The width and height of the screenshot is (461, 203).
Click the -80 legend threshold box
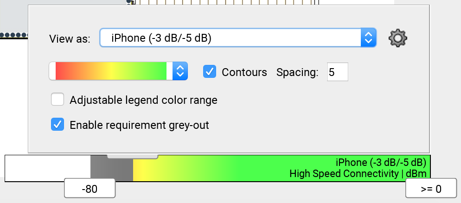90,188
